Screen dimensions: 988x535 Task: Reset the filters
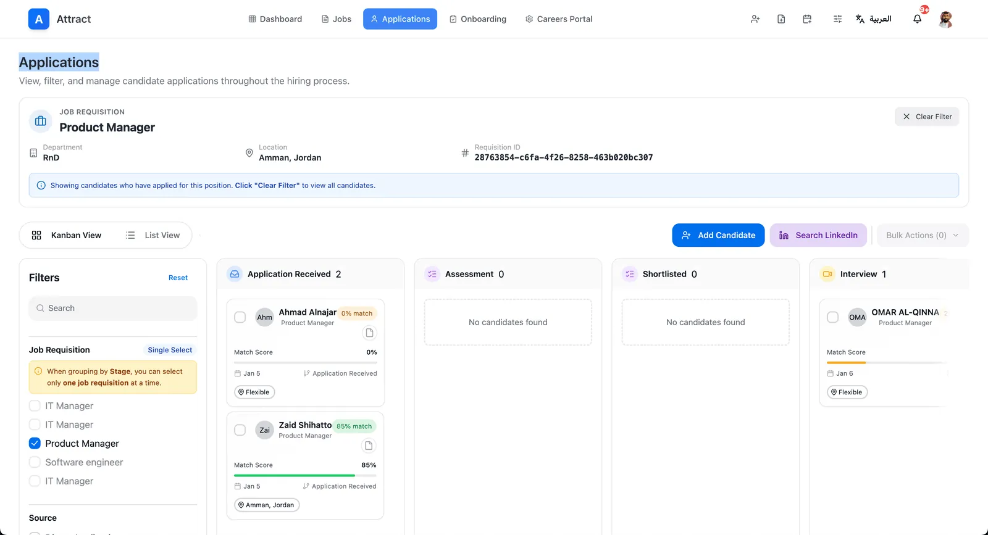(x=178, y=278)
